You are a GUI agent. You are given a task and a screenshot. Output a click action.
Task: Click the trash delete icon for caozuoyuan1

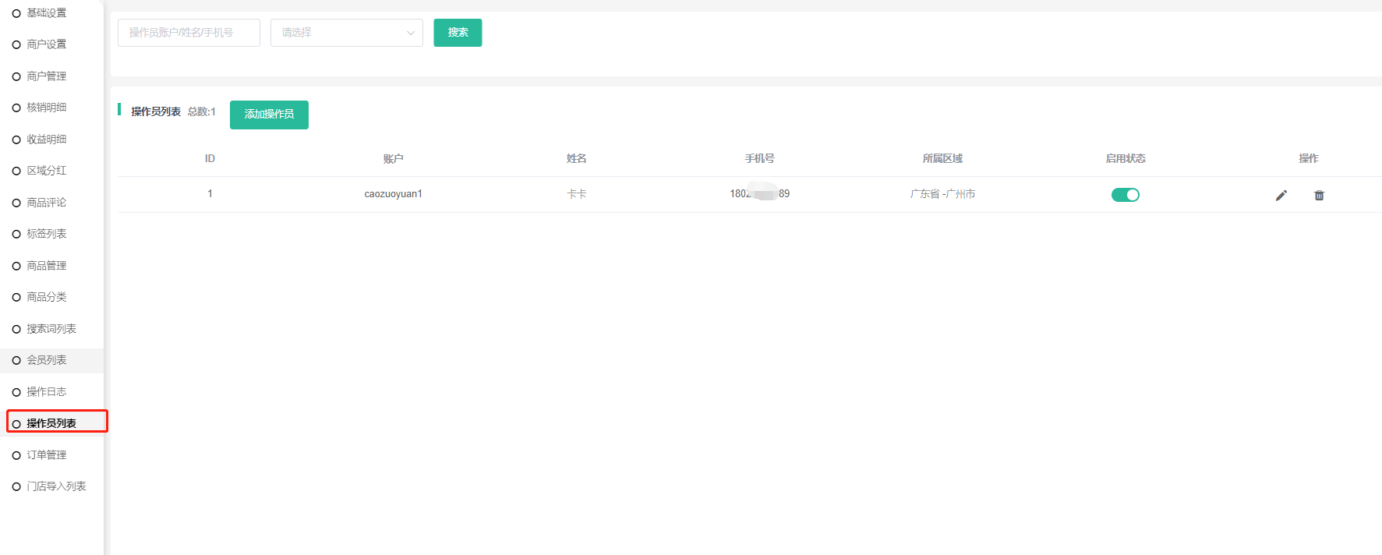[x=1319, y=195]
